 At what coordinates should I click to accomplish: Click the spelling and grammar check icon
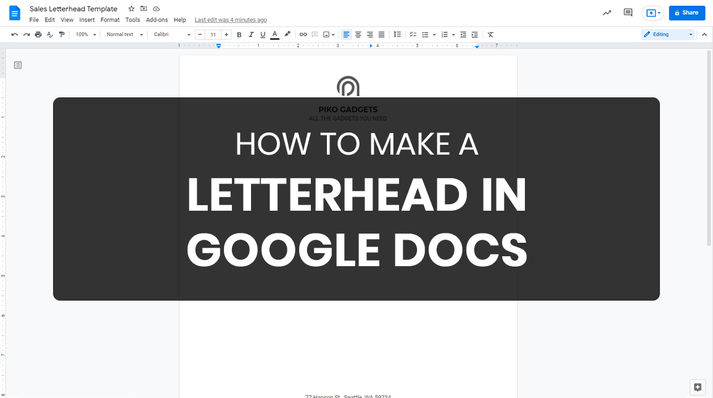[x=50, y=35]
